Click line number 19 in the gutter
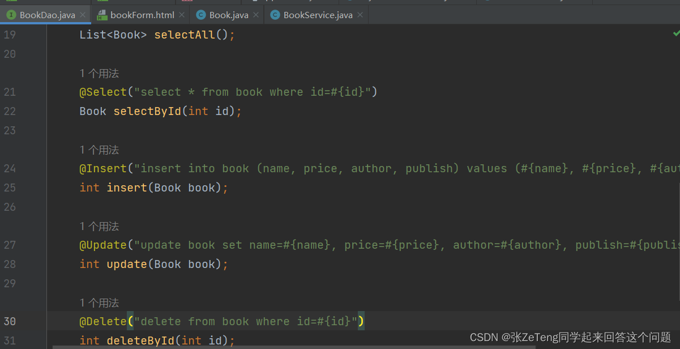This screenshot has height=349, width=680. pos(10,35)
